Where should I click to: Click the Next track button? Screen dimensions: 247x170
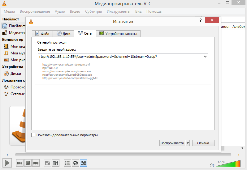36,163
